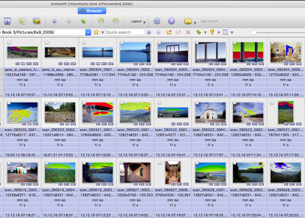Image resolution: width=305 pixels, height=218 pixels.
Task: Check the box for scan_090304_0002 thumbnail
Action: [x=122, y=43]
